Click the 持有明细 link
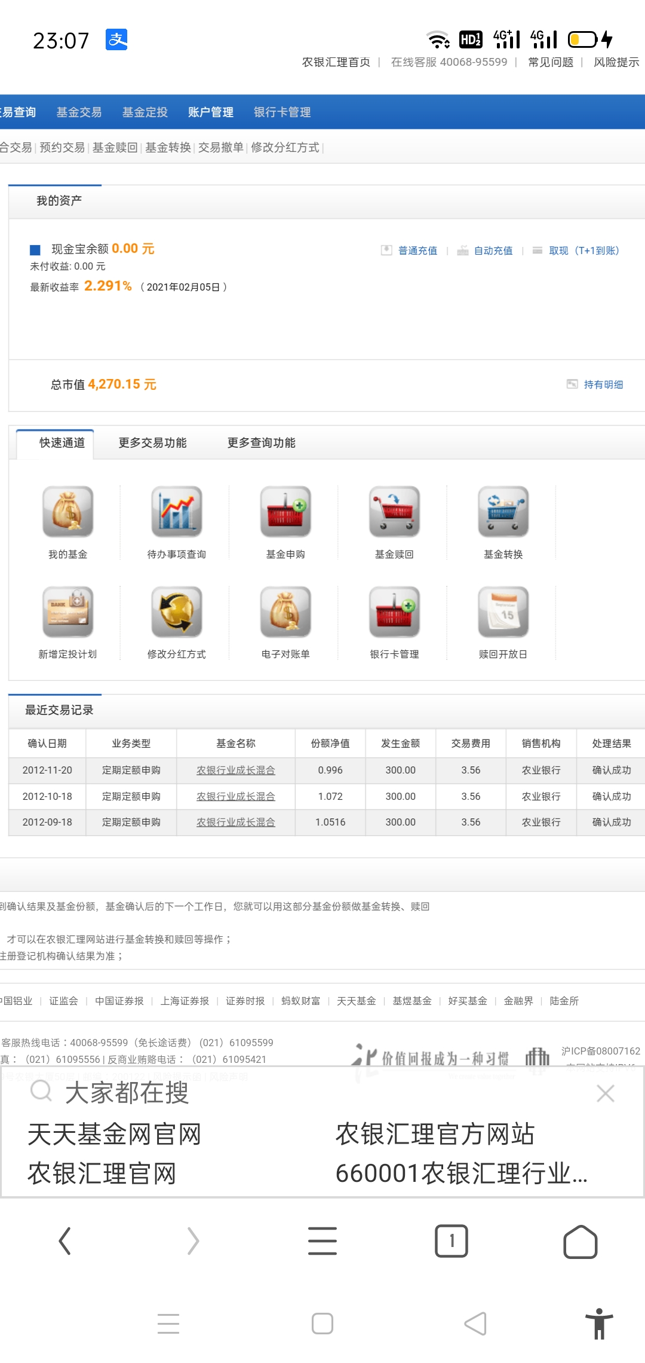Screen dimensions: 645x1363 point(603,384)
